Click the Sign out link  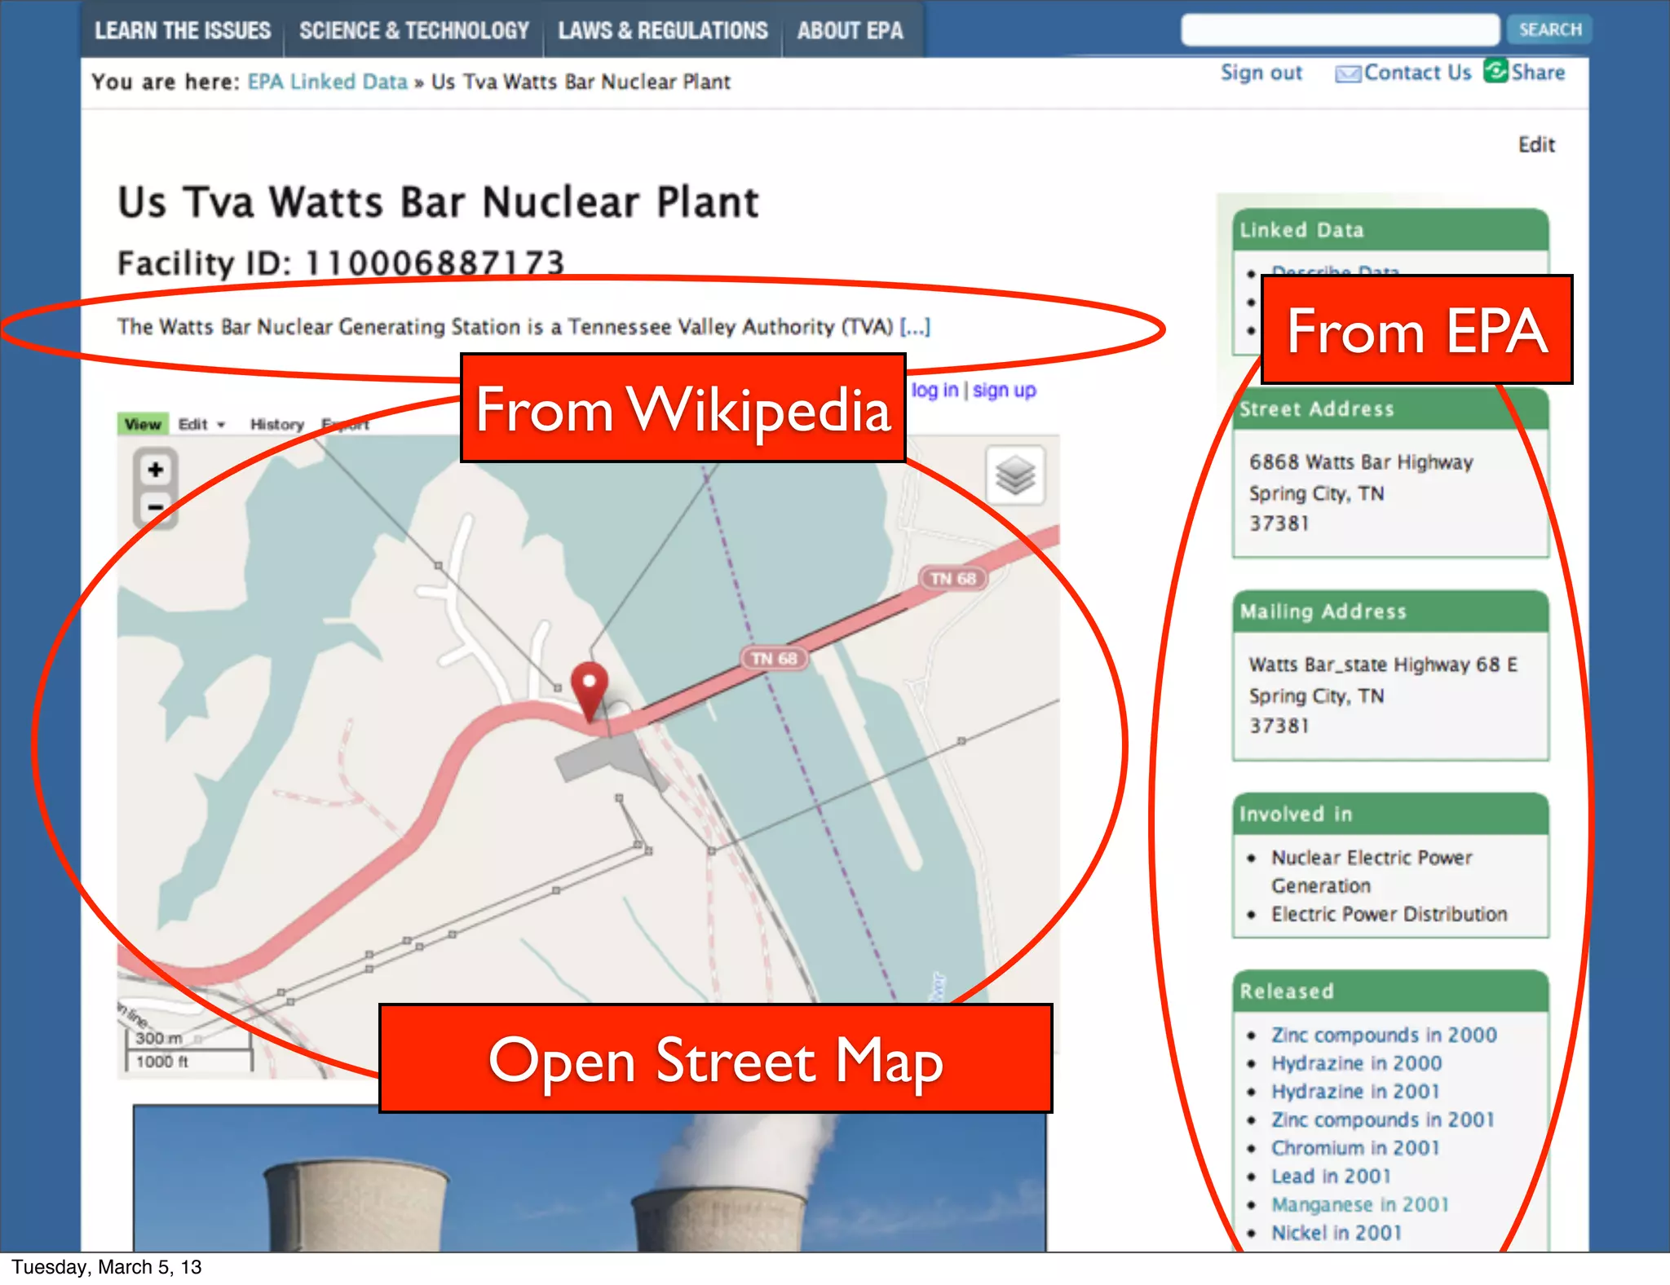tap(1261, 73)
